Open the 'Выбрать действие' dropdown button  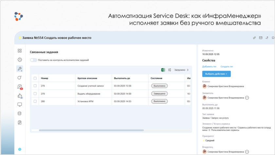click(x=216, y=74)
